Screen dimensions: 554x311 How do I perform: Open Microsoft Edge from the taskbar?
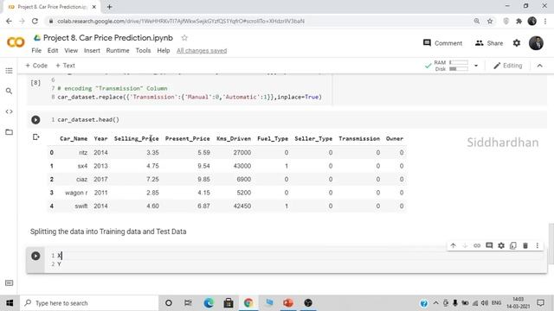tap(209, 303)
